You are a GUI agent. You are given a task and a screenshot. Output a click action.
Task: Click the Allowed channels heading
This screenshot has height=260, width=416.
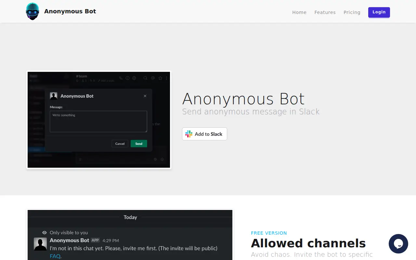(308, 243)
